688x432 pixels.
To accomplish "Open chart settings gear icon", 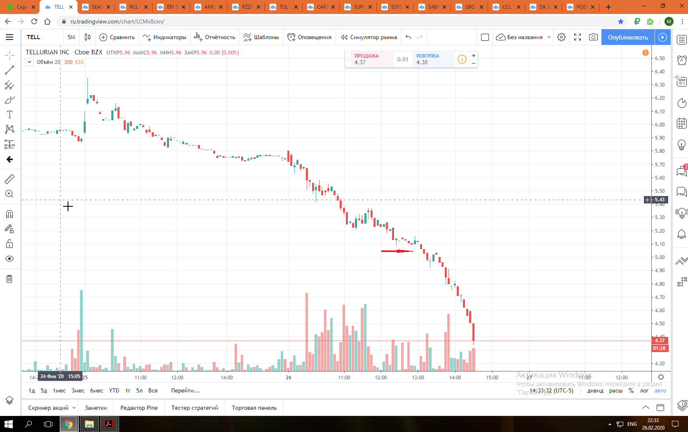I will (561, 37).
